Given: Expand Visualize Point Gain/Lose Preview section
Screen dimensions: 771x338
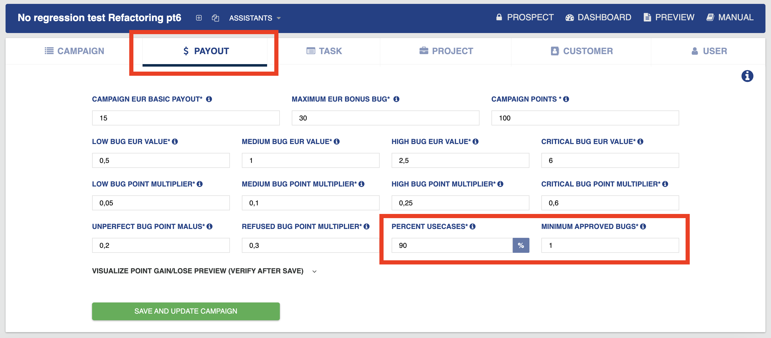Looking at the screenshot, I should [204, 271].
